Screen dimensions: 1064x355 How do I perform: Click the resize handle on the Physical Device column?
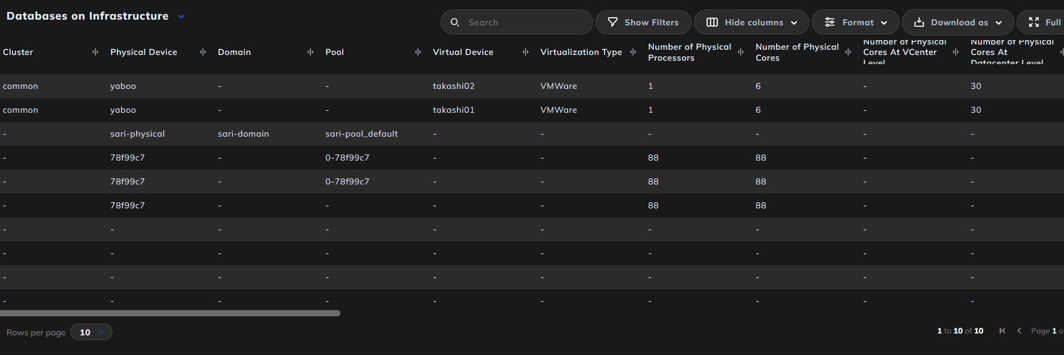point(203,52)
